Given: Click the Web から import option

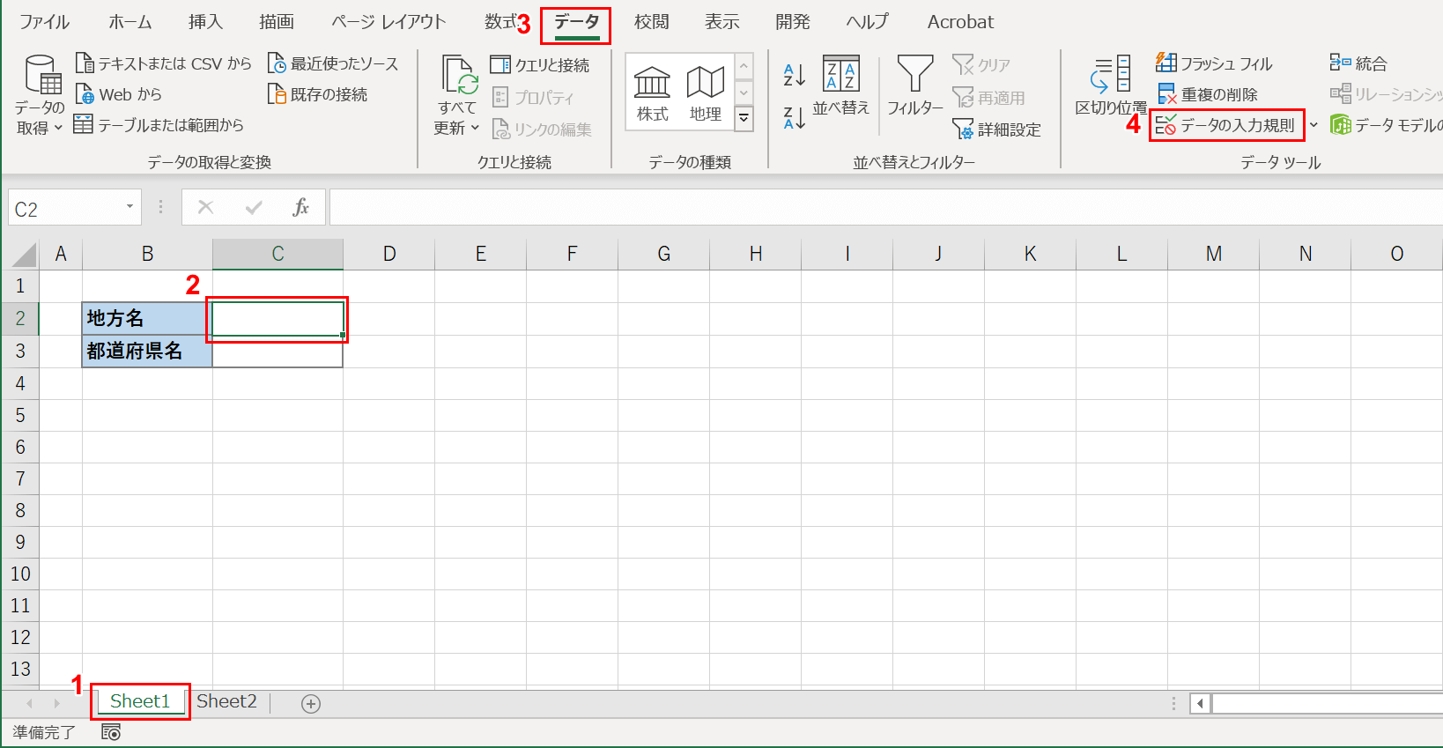Looking at the screenshot, I should (x=119, y=94).
